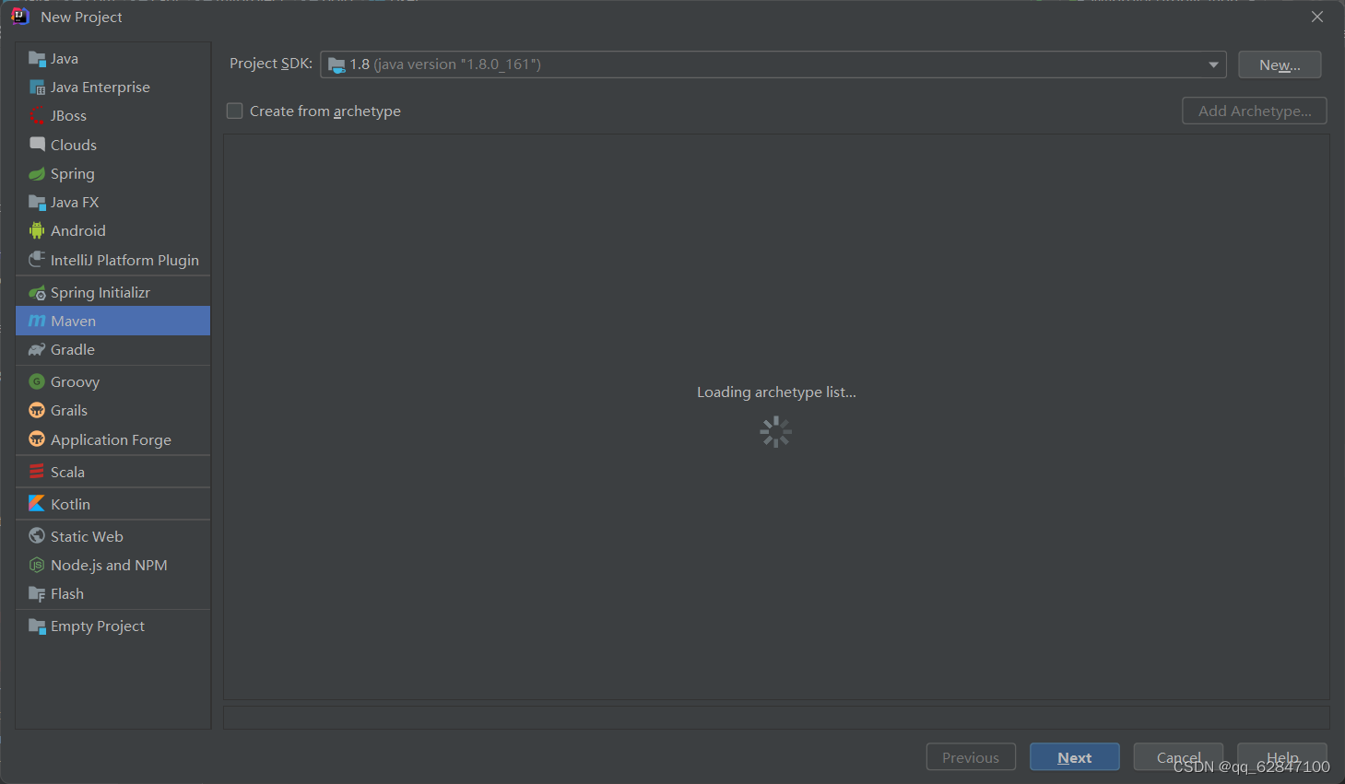This screenshot has width=1345, height=784.
Task: Open the Project SDK dropdown arrow
Action: pos(1213,64)
